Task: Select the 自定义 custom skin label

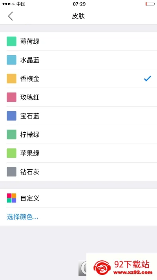Action: point(30,198)
